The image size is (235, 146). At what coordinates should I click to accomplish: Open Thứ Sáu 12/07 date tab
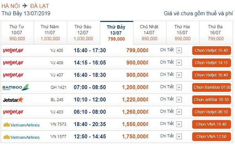pos(83,33)
